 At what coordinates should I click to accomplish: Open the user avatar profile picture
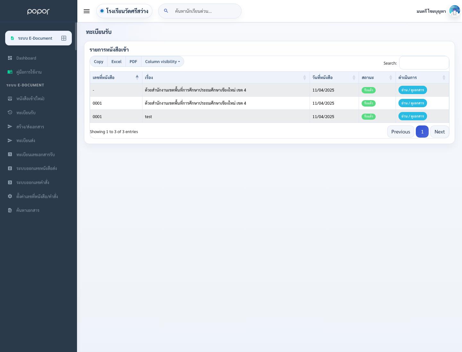tap(455, 11)
